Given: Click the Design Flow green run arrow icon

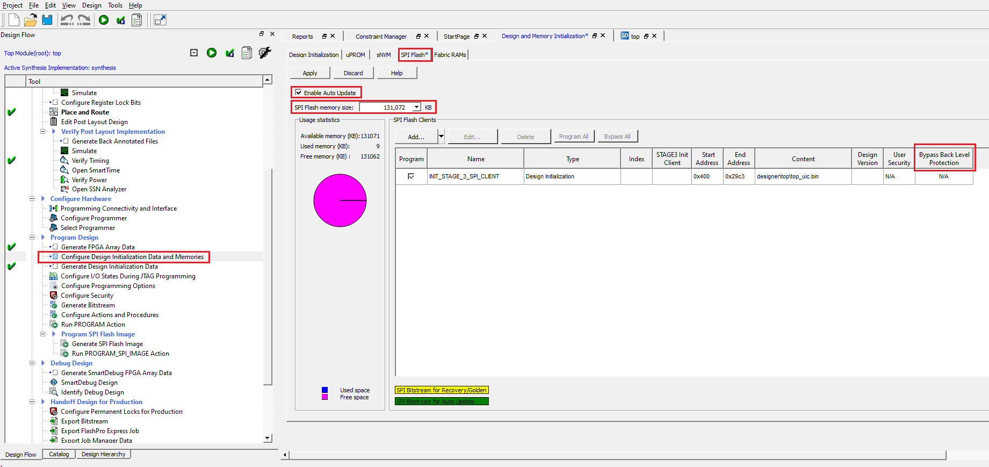Looking at the screenshot, I should 212,53.
